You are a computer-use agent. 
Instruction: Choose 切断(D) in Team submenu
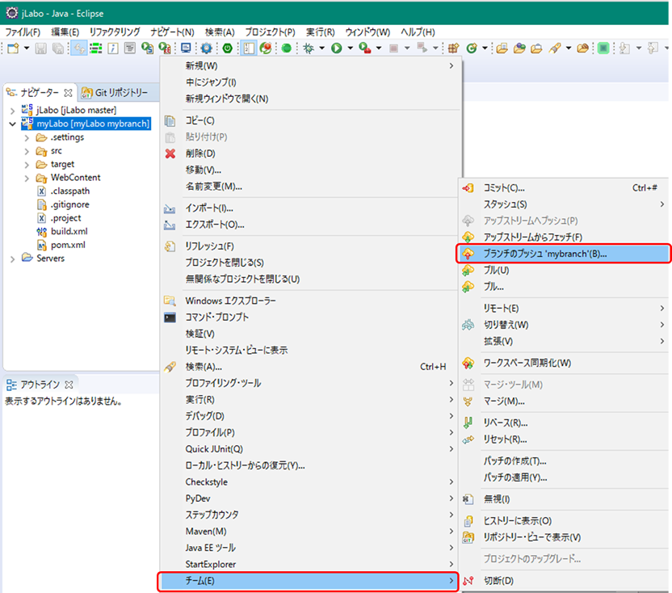[x=564, y=581]
